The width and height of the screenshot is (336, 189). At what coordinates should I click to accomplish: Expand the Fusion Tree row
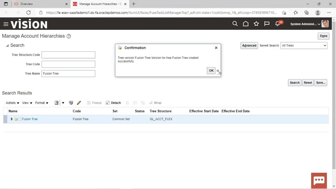tap(12, 119)
